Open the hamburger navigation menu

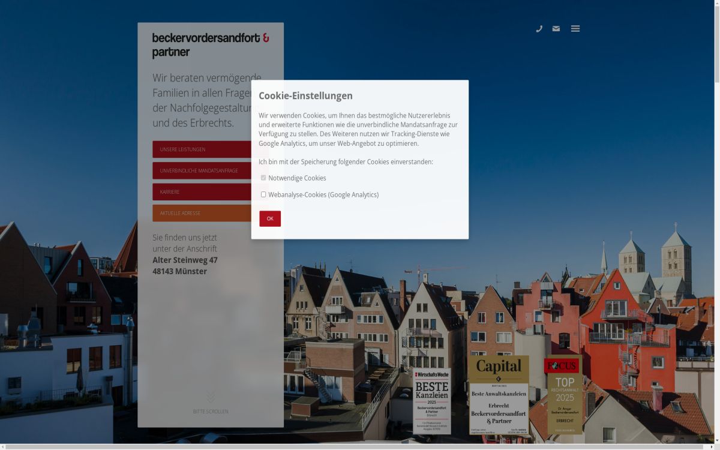click(x=575, y=28)
